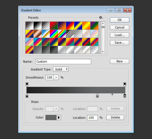Minimize the Gradient Editor window
The height and width of the screenshot is (139, 152).
[x=111, y=10]
